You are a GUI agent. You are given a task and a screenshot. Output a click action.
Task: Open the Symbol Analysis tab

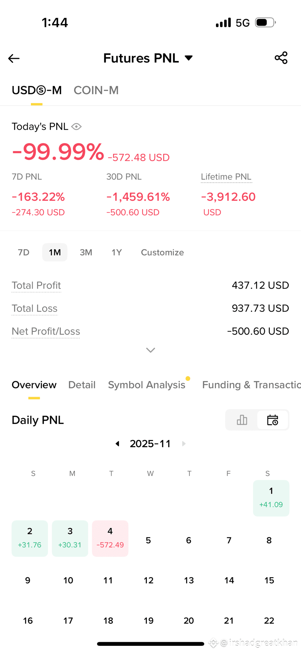(x=147, y=385)
